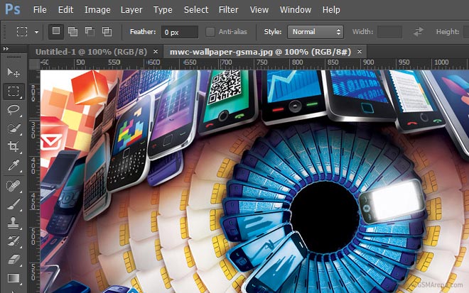469x293 pixels.
Task: Click the Width input field
Action: click(389, 32)
